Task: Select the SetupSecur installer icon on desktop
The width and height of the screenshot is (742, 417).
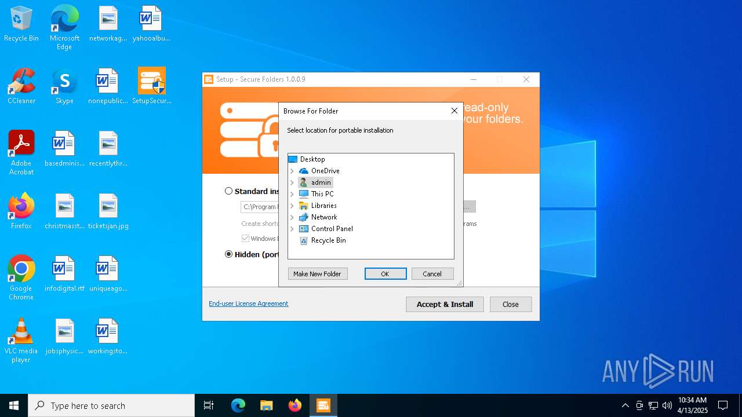Action: (151, 87)
